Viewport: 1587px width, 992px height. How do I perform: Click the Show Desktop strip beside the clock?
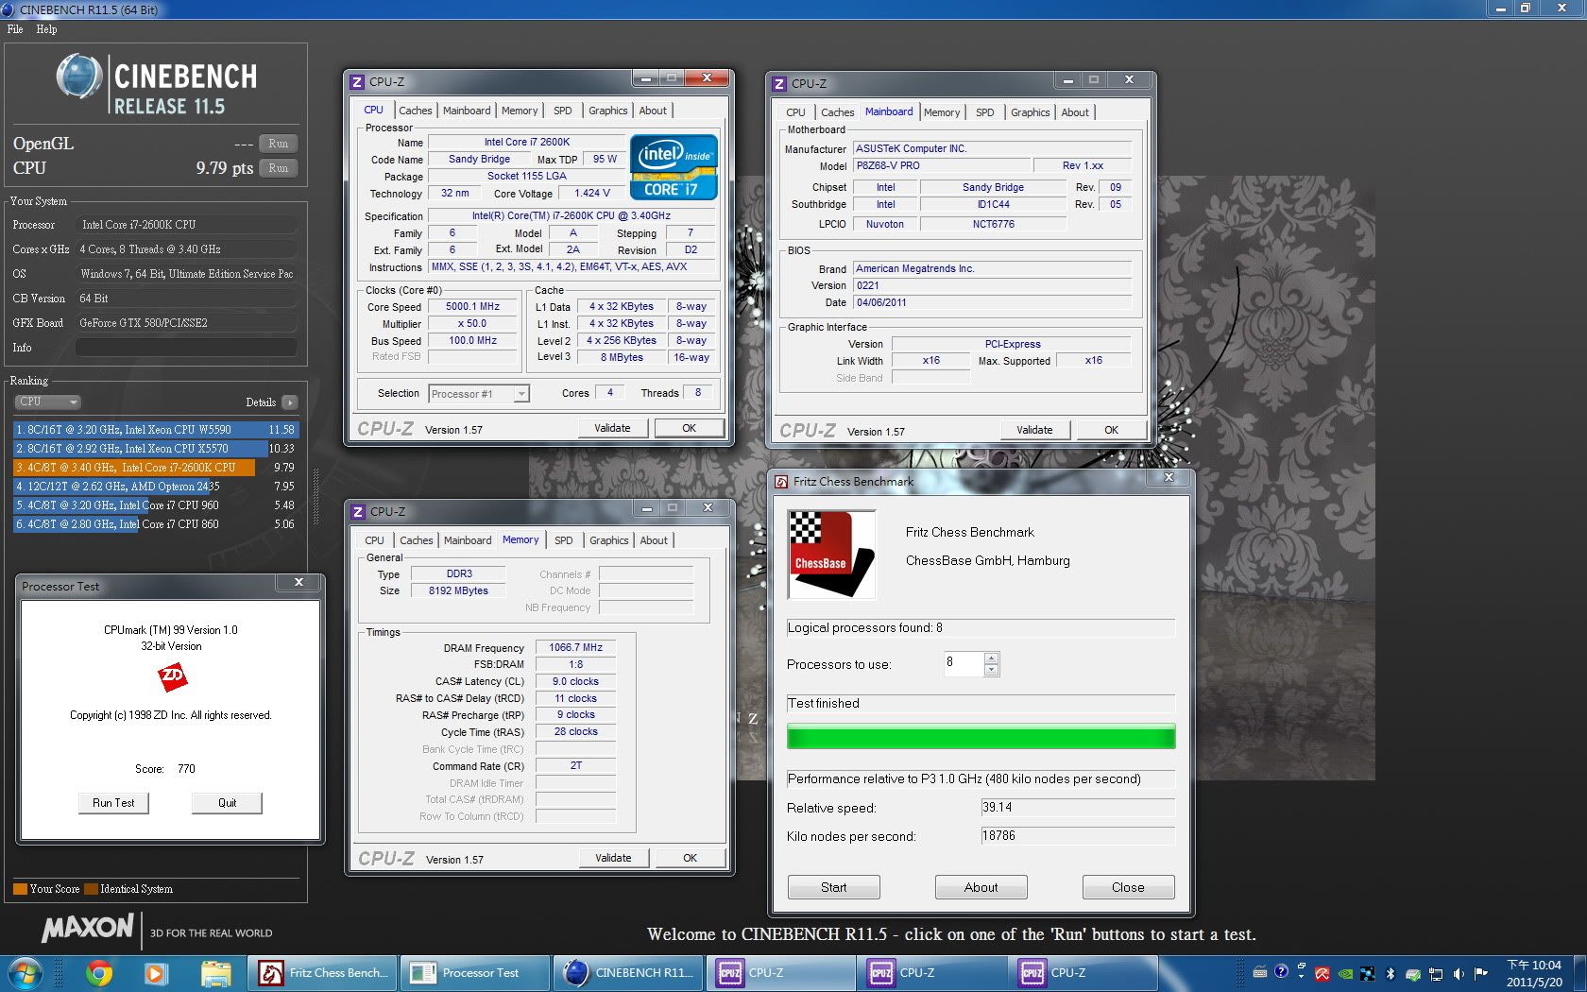coord(1579,973)
